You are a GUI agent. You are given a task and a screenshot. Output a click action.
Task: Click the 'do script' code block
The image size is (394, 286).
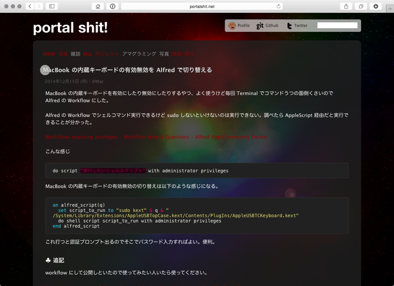[x=197, y=170]
